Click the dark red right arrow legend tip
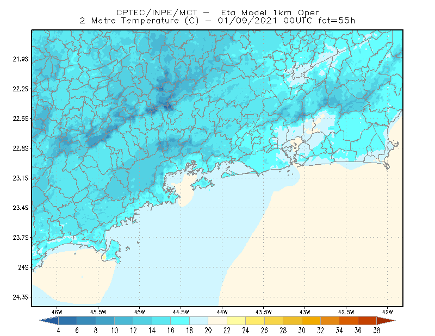This screenshot has width=435, height=336. tap(386, 321)
